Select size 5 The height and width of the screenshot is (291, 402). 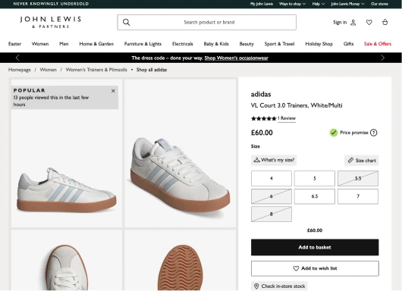(x=315, y=178)
